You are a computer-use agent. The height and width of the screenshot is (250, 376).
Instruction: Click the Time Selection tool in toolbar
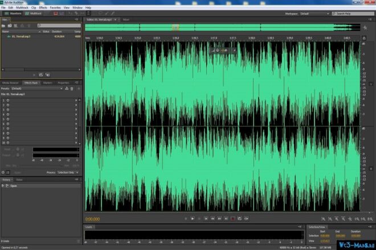(x=88, y=14)
